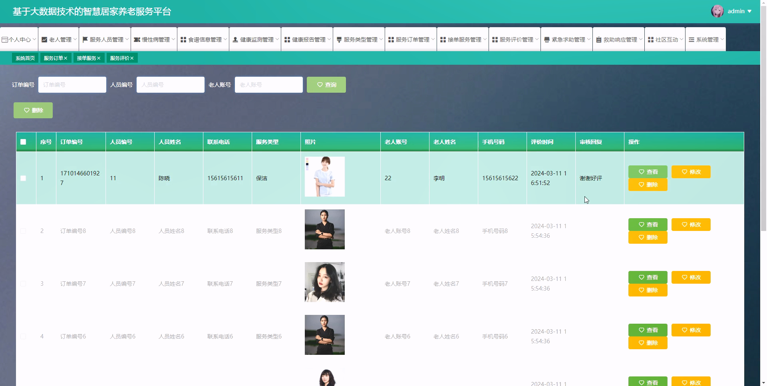
Task: Click the 健康报告管理 grid icon
Action: coord(287,40)
